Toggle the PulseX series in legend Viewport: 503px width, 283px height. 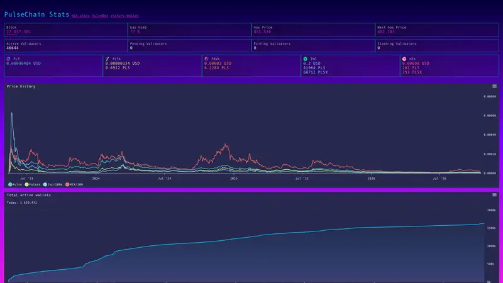[x=33, y=184]
